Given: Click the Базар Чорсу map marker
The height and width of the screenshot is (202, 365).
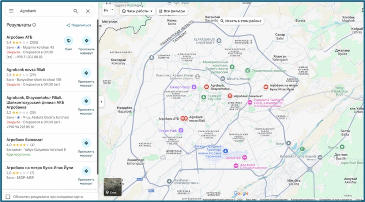Looking at the screenshot, I should click(x=194, y=87).
